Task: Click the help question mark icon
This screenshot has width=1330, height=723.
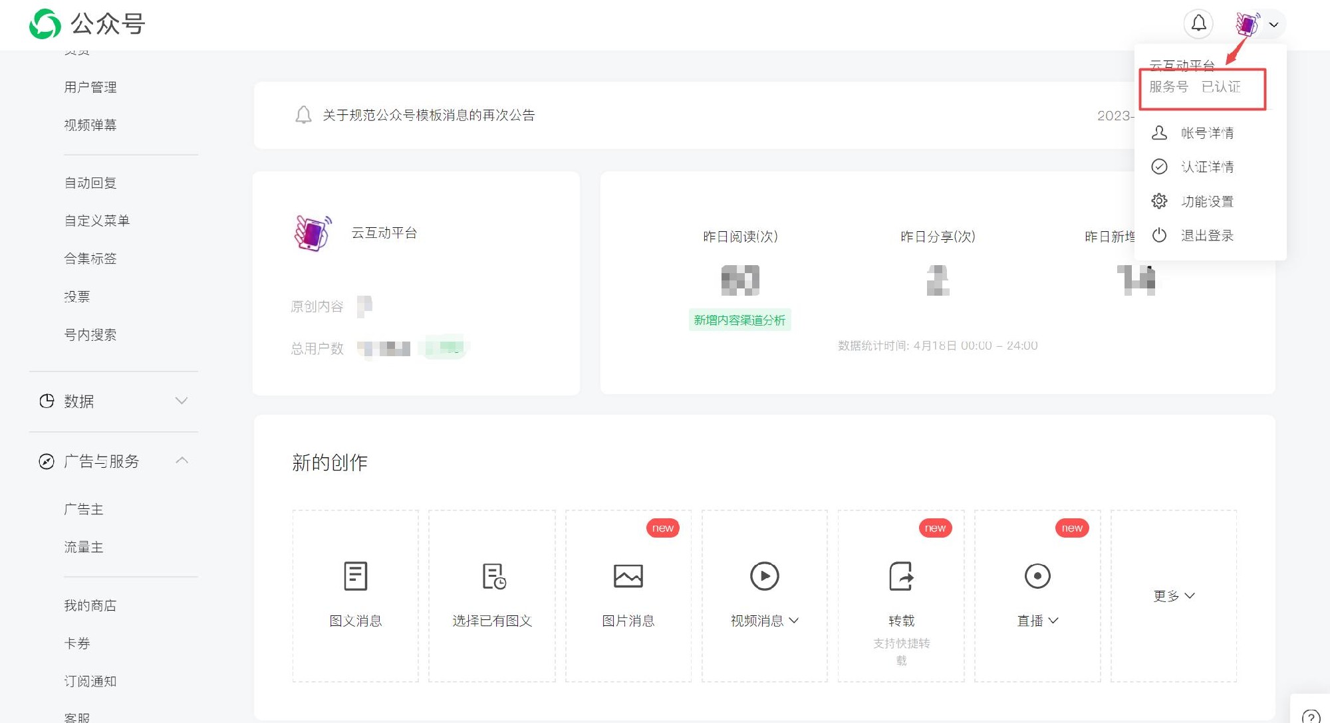Action: pos(1310,716)
